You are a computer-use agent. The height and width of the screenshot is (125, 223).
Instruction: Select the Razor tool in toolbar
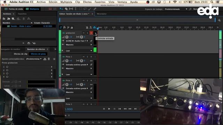pos(66,9)
